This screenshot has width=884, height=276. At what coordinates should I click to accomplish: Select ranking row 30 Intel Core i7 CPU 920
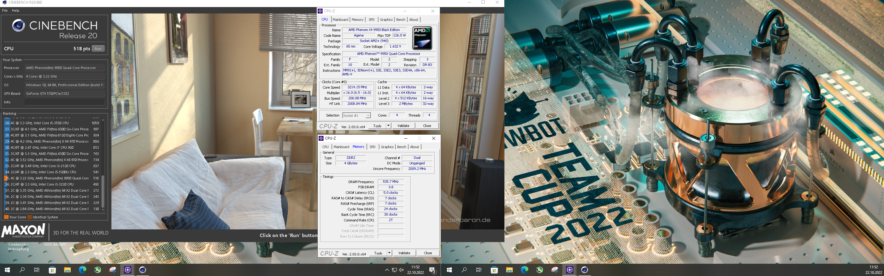pos(52,148)
